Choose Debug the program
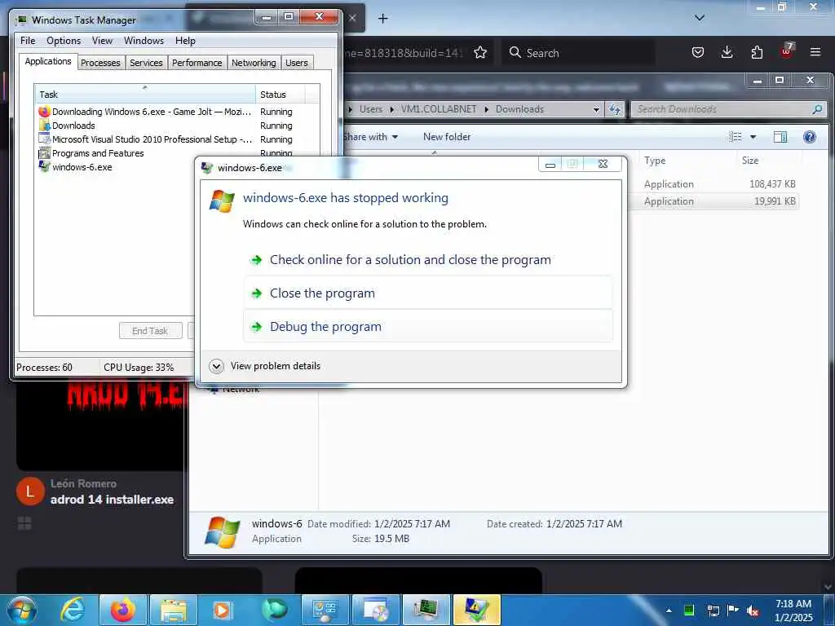Screen dimensions: 835x626 [x=428, y=327]
